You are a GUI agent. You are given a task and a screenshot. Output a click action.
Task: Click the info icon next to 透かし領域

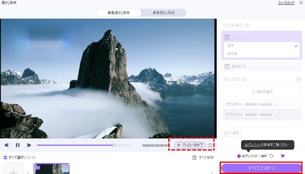pos(244,79)
